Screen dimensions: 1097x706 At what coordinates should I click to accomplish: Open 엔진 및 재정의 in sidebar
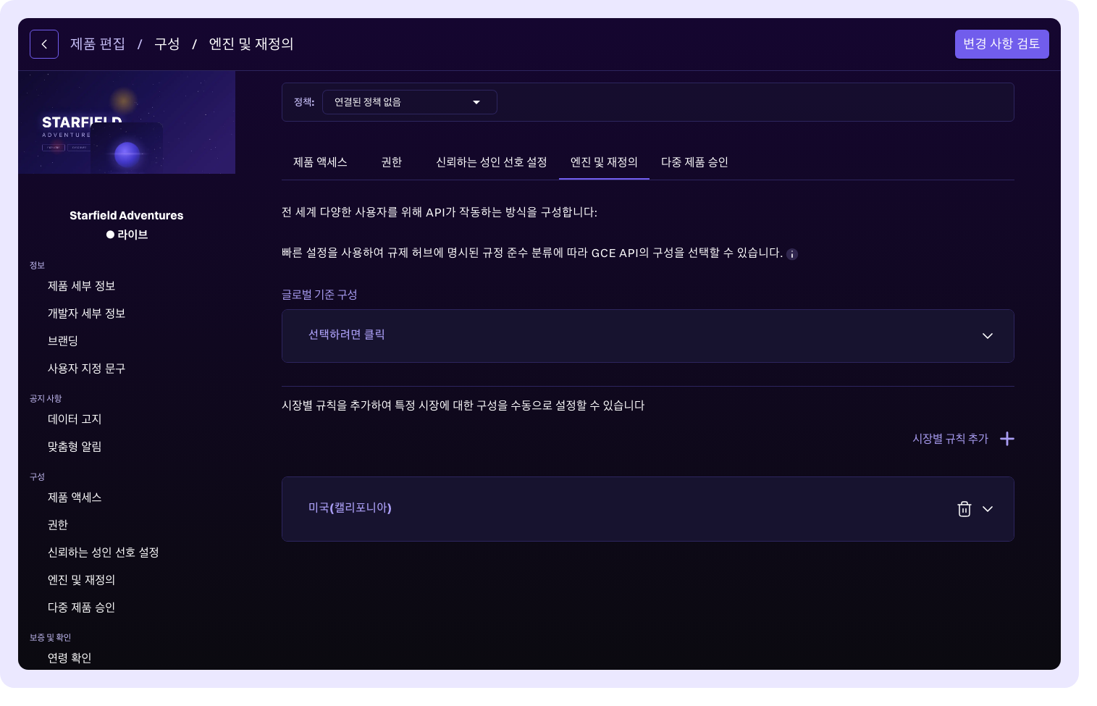pyautogui.click(x=82, y=580)
